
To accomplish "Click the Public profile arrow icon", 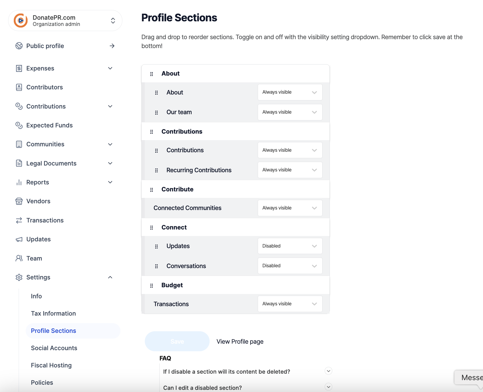I will [112, 46].
